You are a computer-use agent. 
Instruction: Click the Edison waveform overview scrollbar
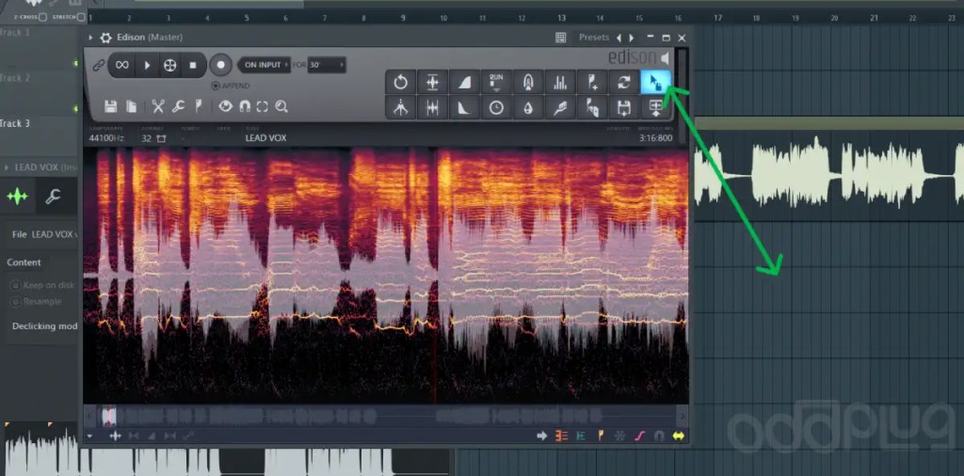pyautogui.click(x=386, y=417)
